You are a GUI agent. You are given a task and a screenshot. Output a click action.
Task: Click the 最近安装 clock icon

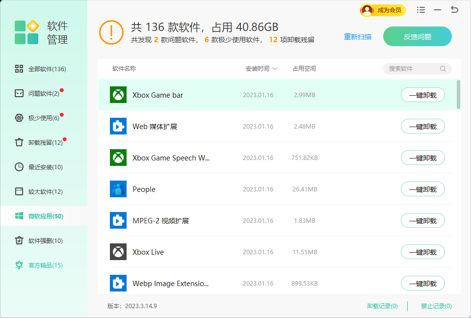pos(19,167)
